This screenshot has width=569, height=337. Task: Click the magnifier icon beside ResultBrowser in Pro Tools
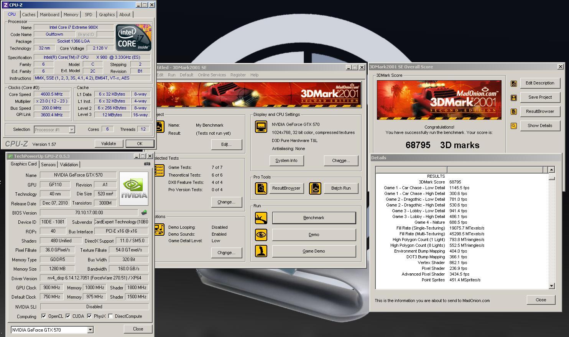pyautogui.click(x=261, y=188)
